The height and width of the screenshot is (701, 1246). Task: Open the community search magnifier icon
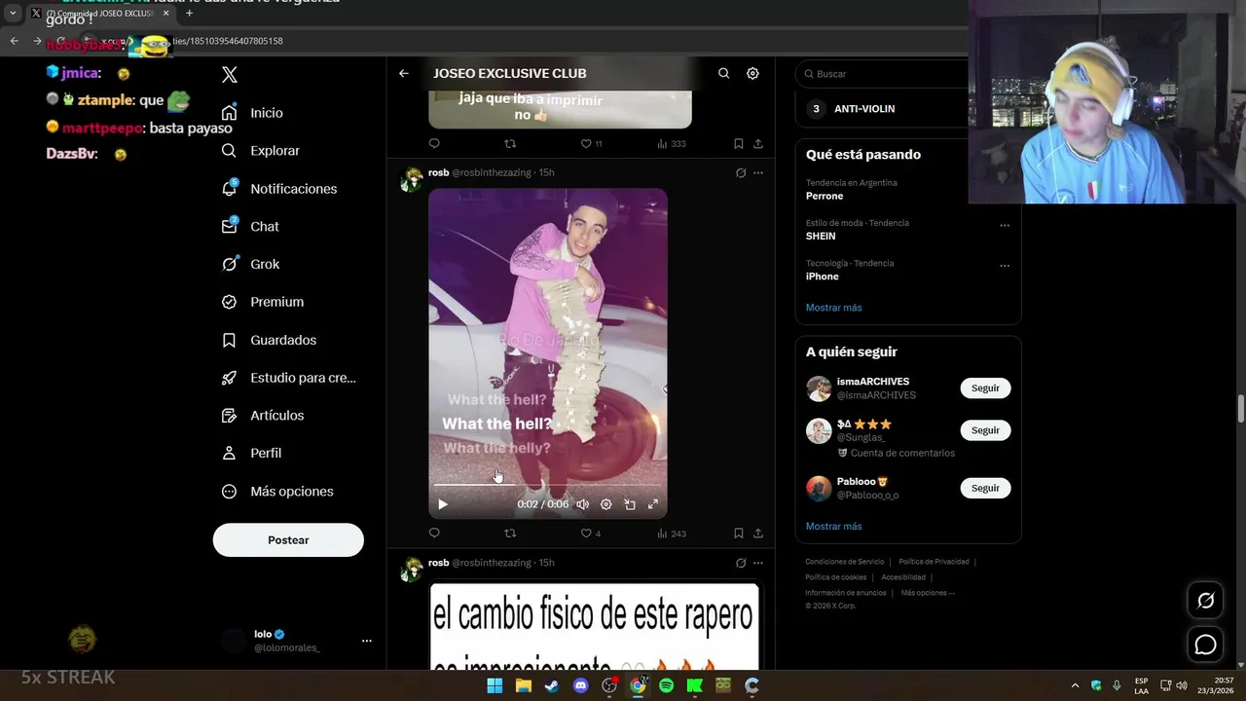click(723, 73)
